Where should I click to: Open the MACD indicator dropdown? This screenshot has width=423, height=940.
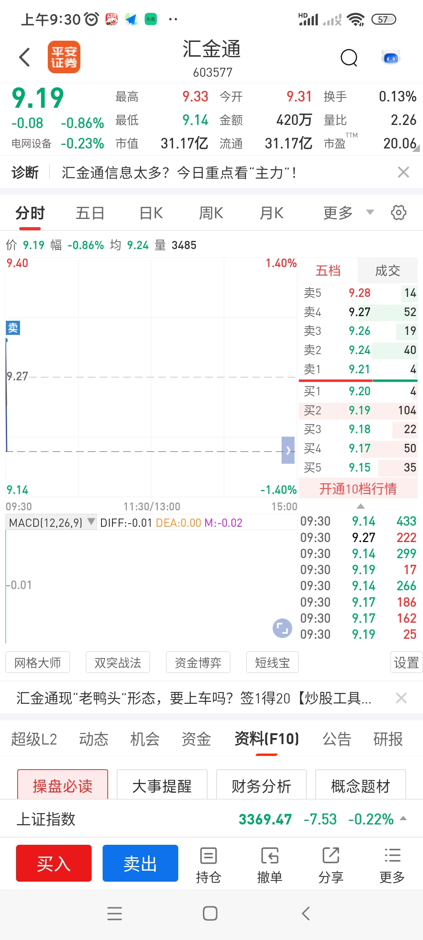pyautogui.click(x=51, y=522)
